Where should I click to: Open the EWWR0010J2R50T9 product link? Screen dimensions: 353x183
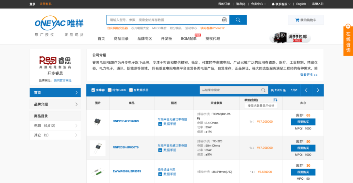[127, 171]
